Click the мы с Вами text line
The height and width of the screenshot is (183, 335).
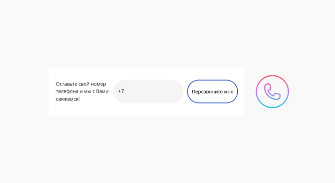[x=97, y=91]
